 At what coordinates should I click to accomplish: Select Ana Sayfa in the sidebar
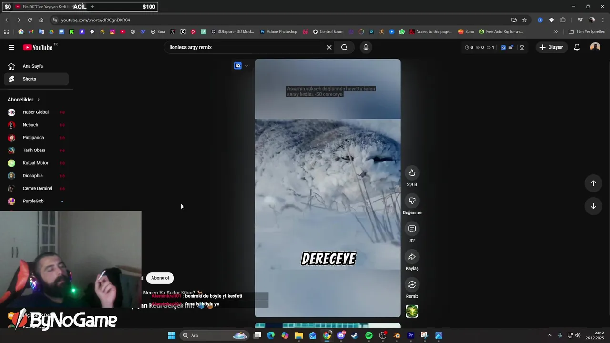coord(36,66)
